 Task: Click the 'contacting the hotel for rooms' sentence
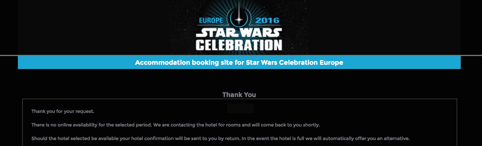pos(236,125)
